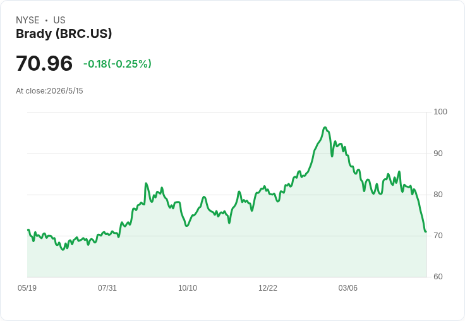The height and width of the screenshot is (321, 465).
Task: Click the final data point at the line's end
Action: click(x=426, y=231)
